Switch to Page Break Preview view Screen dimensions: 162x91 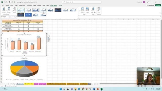tap(145, 86)
